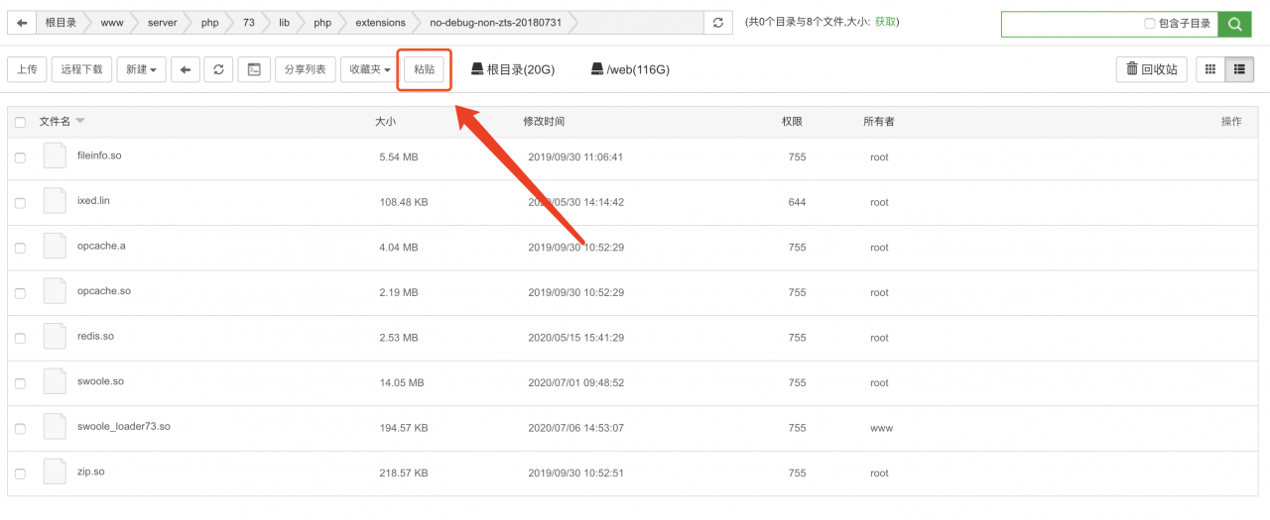
Task: Click the green 获取 size link
Action: click(886, 22)
